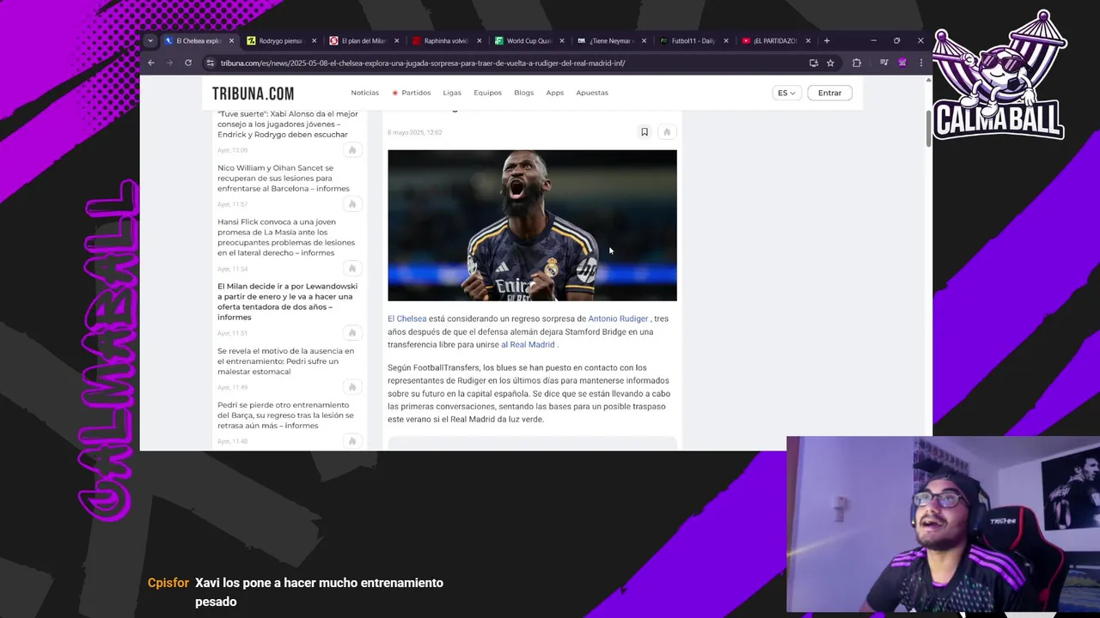Open the Hansi Flick convoca news item
1100x618 pixels.
click(x=286, y=237)
